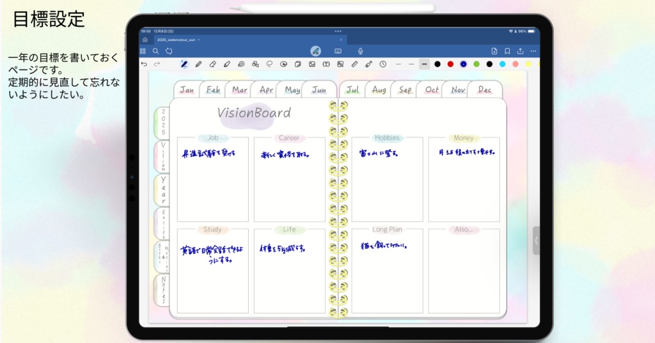Toggle the keyboard typing mode

338,51
